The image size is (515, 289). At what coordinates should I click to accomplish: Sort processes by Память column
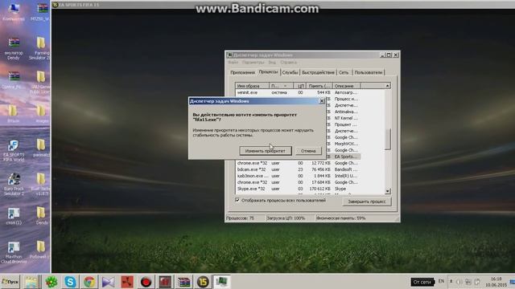(x=319, y=86)
